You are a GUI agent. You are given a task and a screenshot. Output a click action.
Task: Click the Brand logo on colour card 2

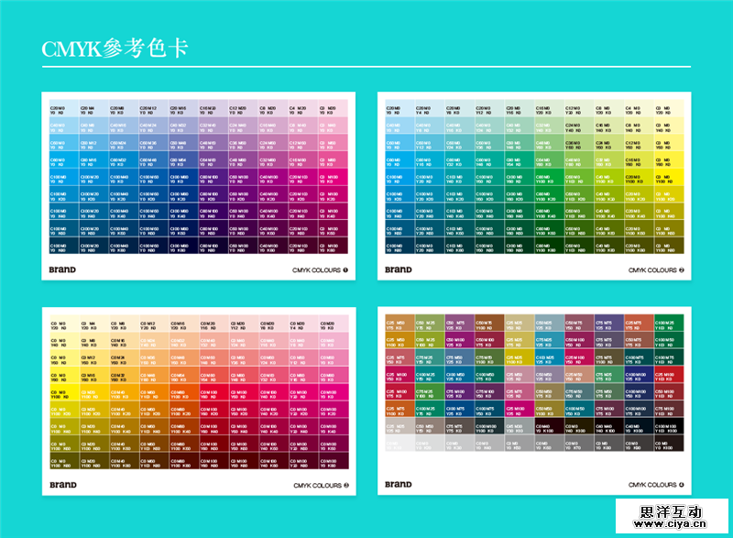coord(398,270)
